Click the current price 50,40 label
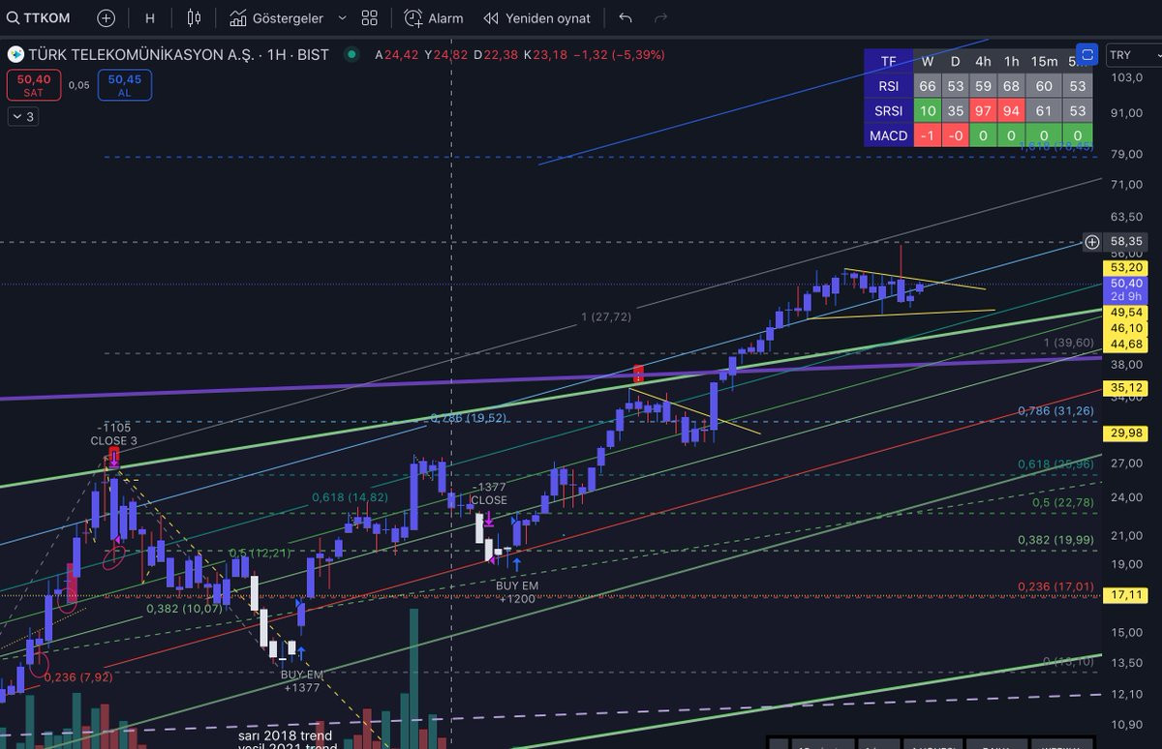 1127,284
